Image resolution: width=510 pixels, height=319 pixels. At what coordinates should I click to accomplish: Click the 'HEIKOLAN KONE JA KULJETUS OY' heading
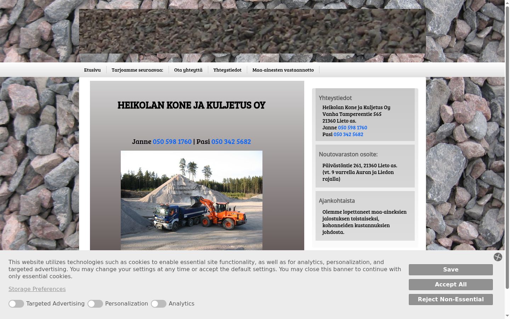(192, 105)
